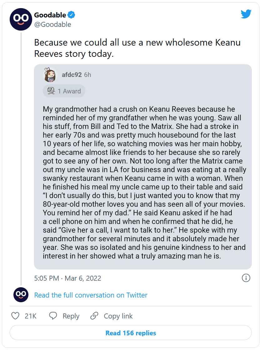262x350 pixels.
Task: Click the afdc92 Reddit avatar
Action: point(50,75)
